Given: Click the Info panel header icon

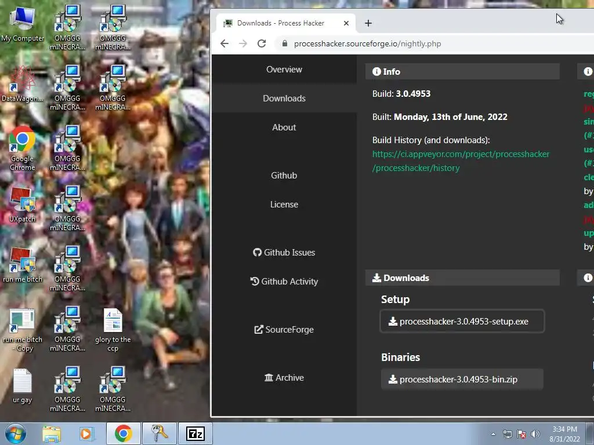Looking at the screenshot, I should [x=376, y=71].
